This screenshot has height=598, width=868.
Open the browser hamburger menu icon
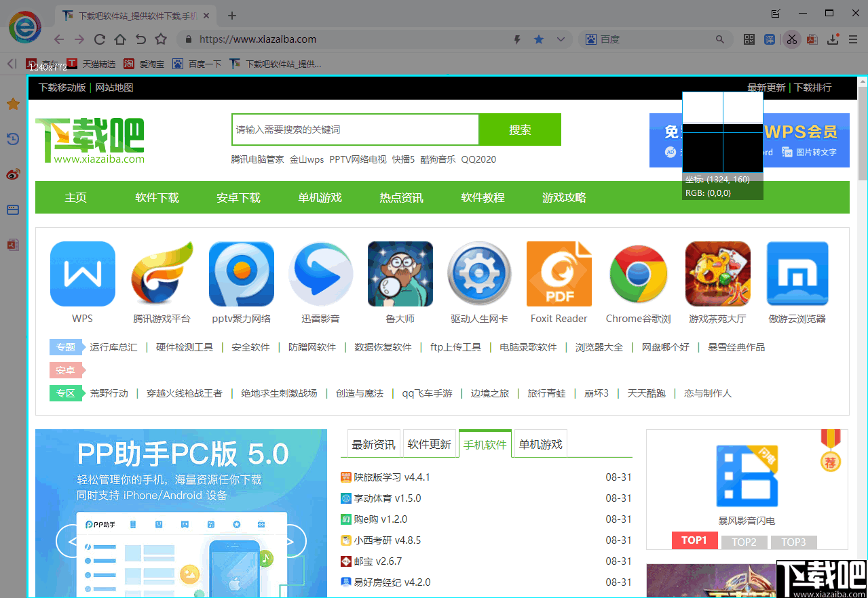pyautogui.click(x=853, y=39)
